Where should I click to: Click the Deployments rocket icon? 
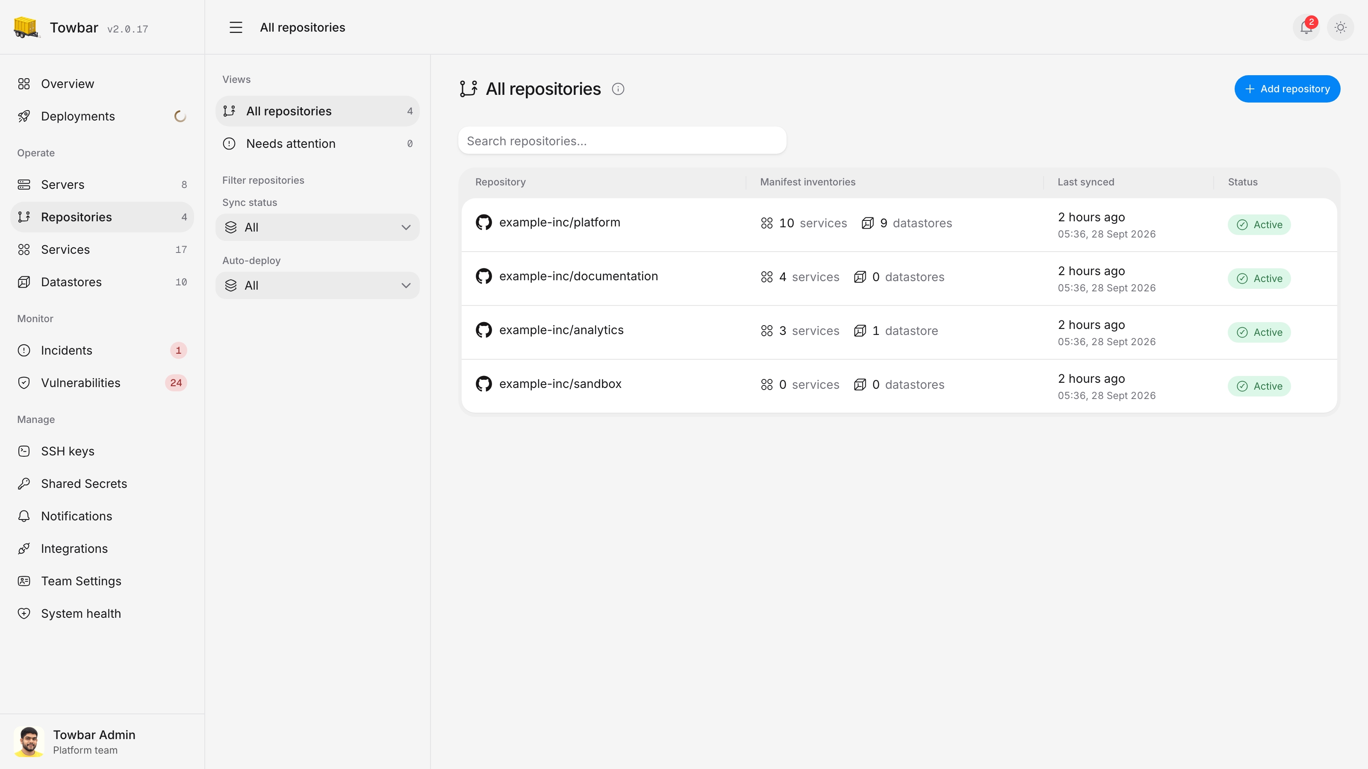point(24,116)
